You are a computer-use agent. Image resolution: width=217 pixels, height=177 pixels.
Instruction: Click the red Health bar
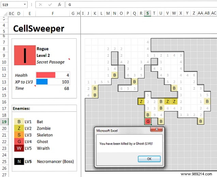pyautogui.click(x=46, y=75)
